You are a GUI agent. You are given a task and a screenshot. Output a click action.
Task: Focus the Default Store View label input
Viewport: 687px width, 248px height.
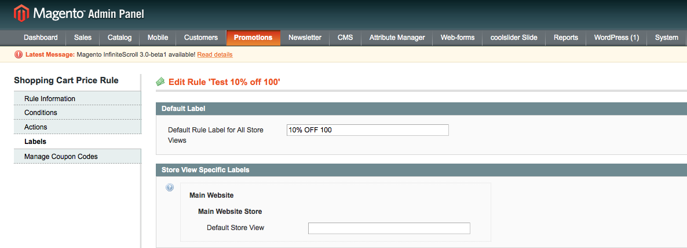pyautogui.click(x=389, y=228)
